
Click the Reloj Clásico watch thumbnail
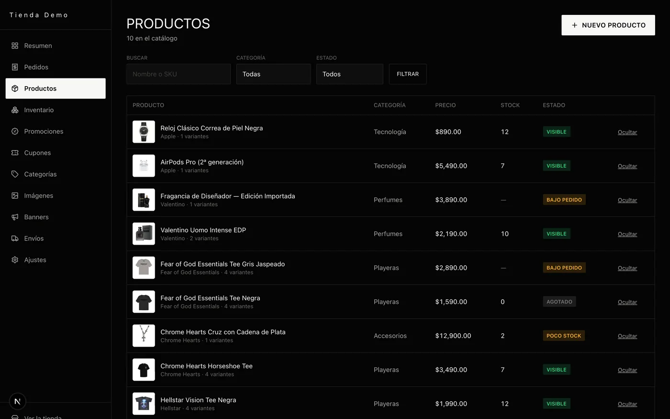click(144, 132)
